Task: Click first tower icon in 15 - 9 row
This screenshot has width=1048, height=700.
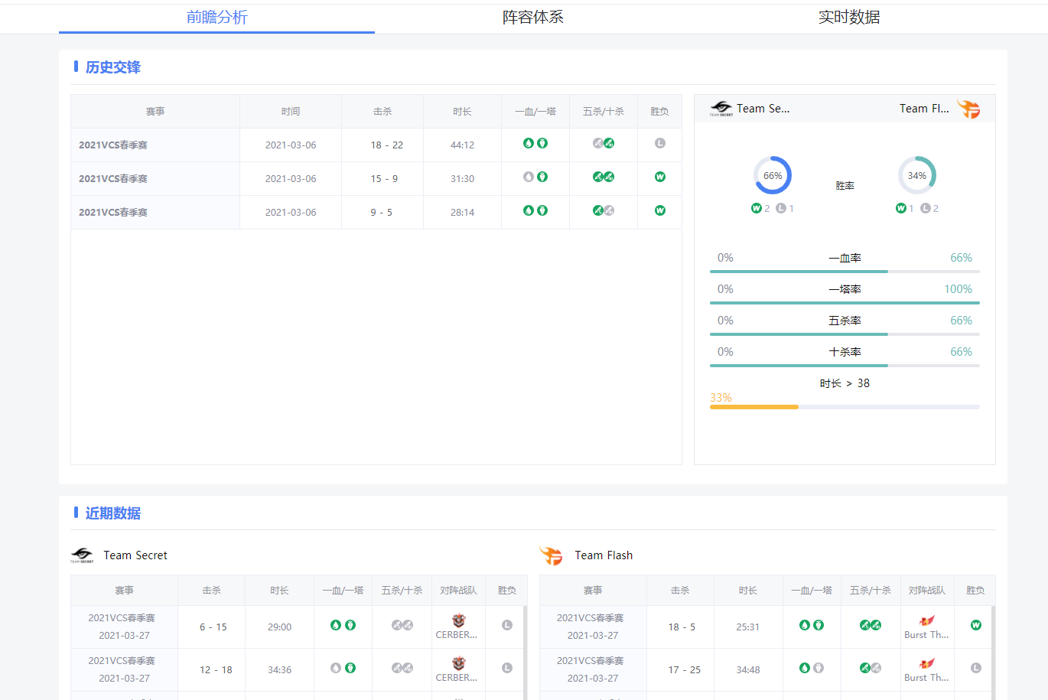Action: [x=542, y=177]
